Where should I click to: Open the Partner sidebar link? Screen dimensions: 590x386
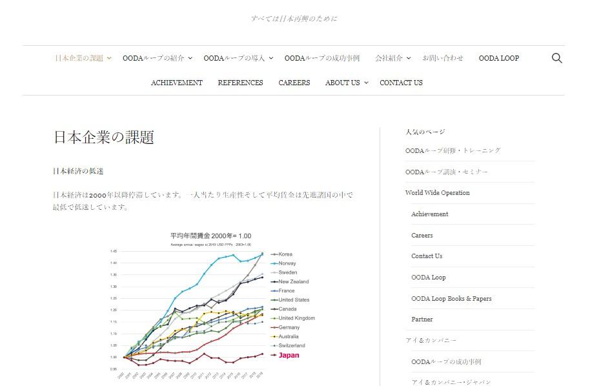pos(422,319)
